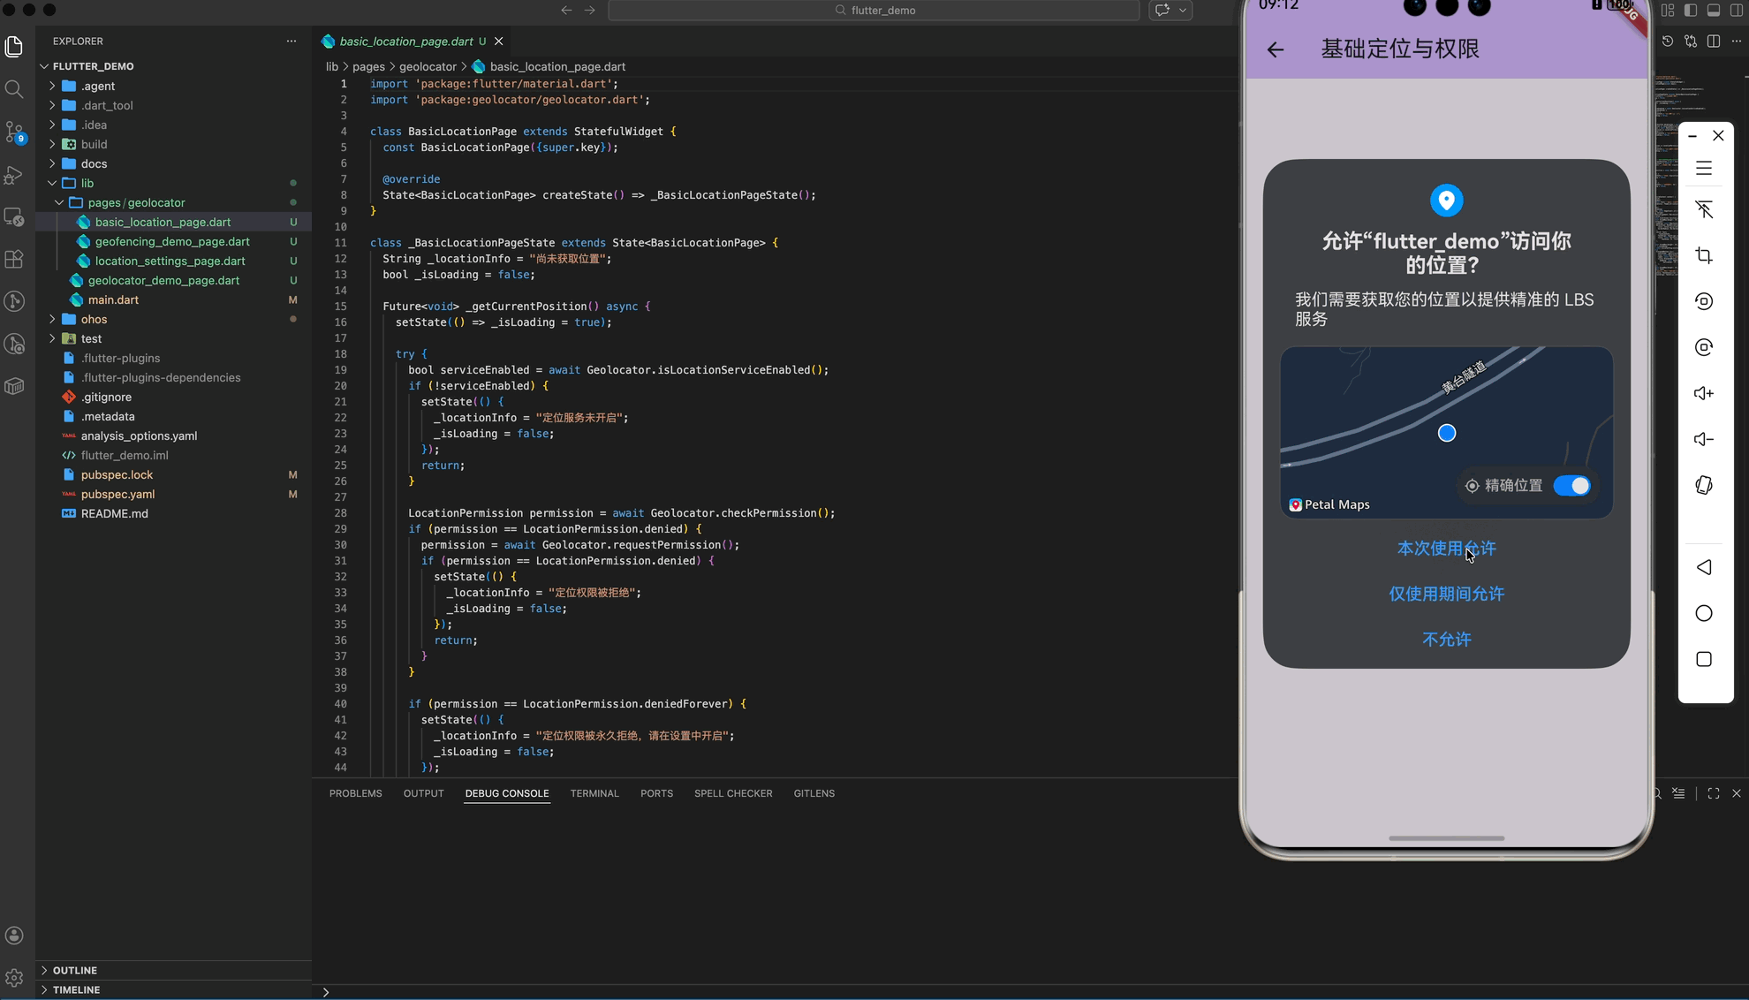The width and height of the screenshot is (1749, 1000).
Task: Switch to the PORTS tab
Action: click(657, 793)
